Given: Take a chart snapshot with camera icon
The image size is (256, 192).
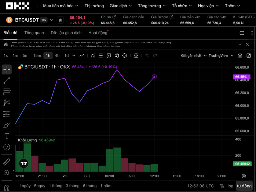Looking at the screenshot, I should tap(240, 55).
